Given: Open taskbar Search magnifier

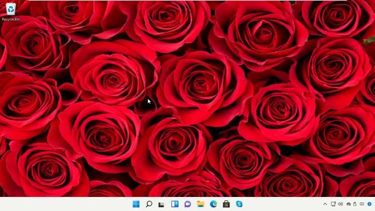Looking at the screenshot, I should (149, 204).
